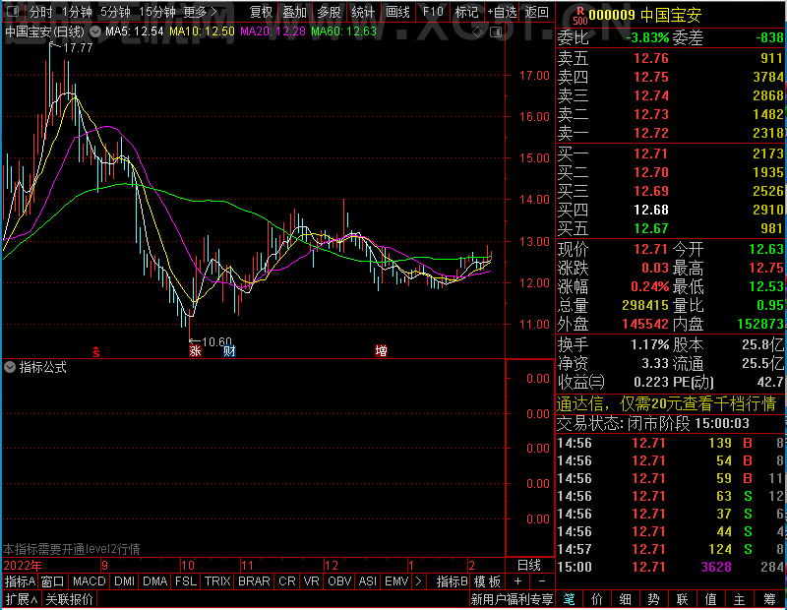Image resolution: width=787 pixels, height=610 pixels.
Task: Click + to zoom in chart
Action: [518, 581]
